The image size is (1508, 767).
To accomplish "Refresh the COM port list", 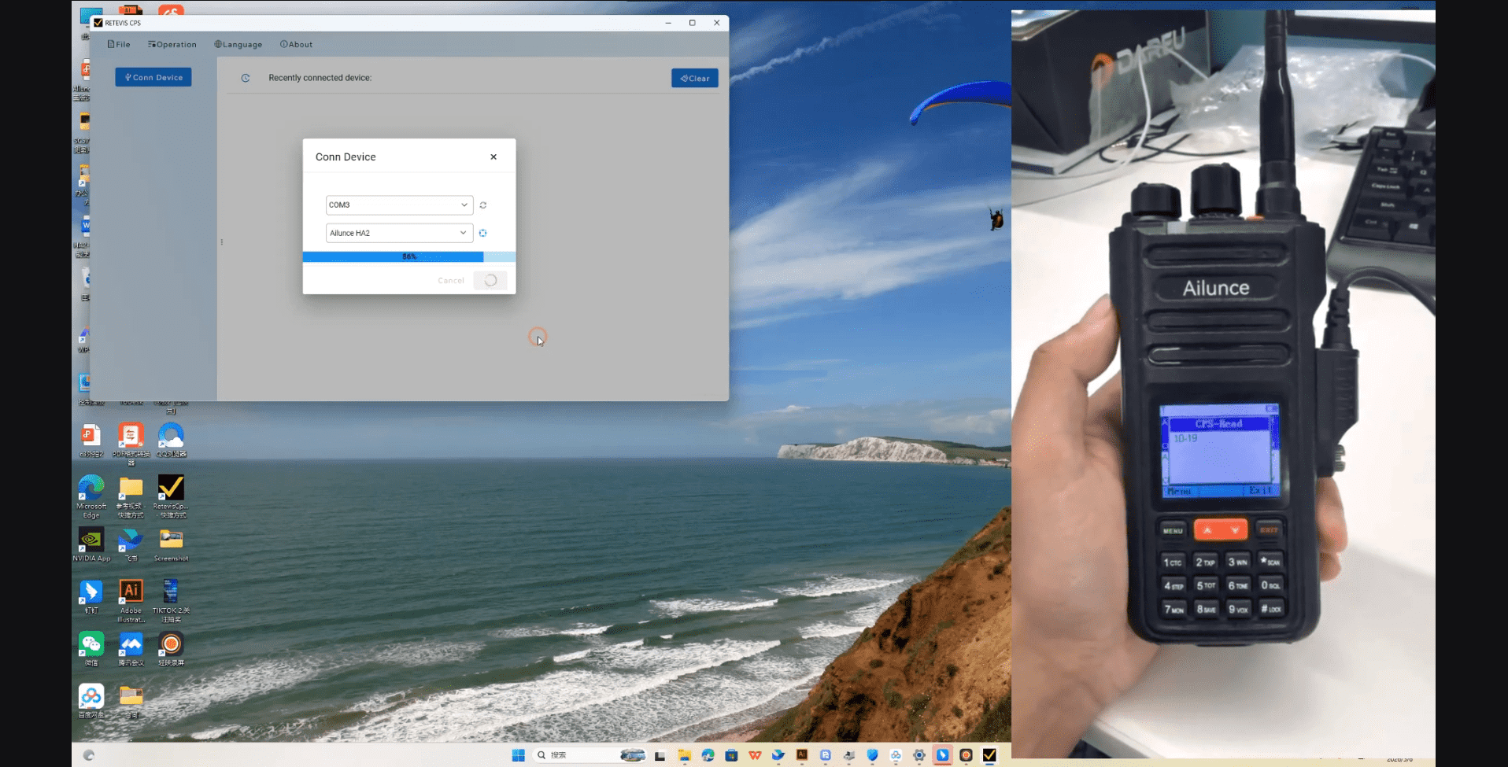I will coord(483,205).
